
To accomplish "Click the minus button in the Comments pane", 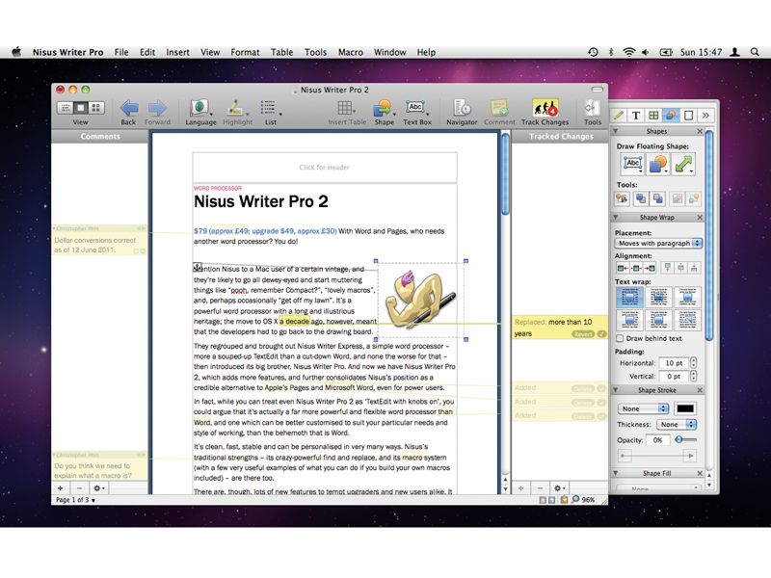I will pos(79,488).
